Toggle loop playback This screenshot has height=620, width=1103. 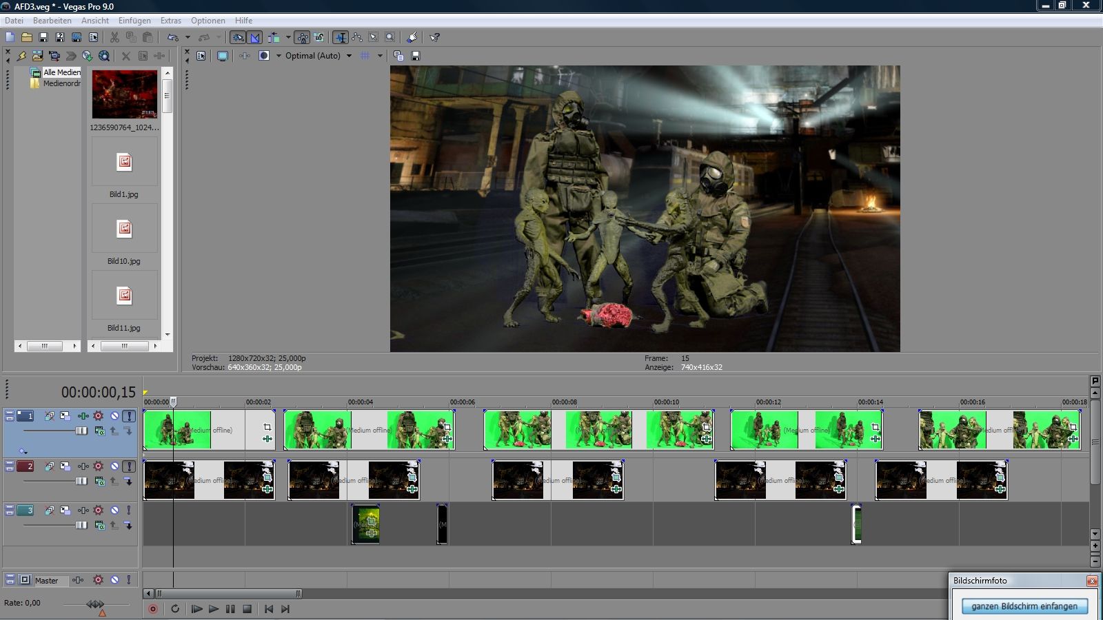(x=175, y=609)
